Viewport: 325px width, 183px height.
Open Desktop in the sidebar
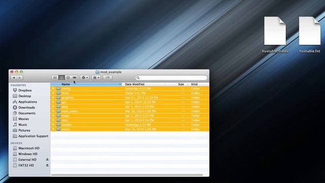point(25,96)
